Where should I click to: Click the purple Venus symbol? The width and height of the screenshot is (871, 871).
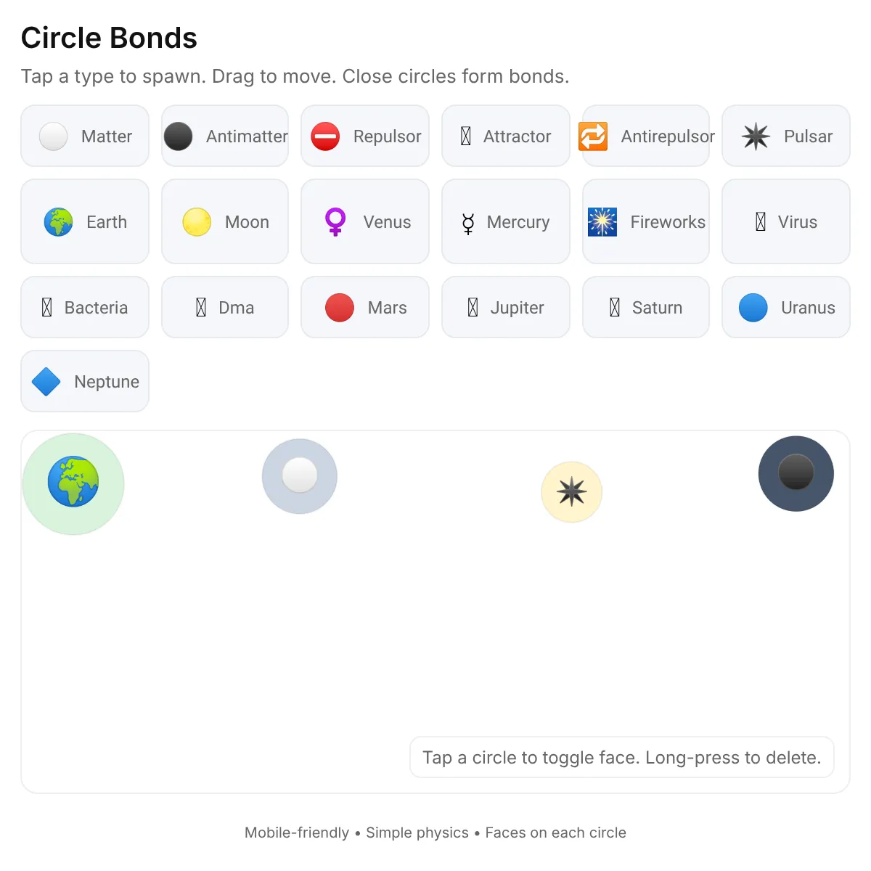335,221
